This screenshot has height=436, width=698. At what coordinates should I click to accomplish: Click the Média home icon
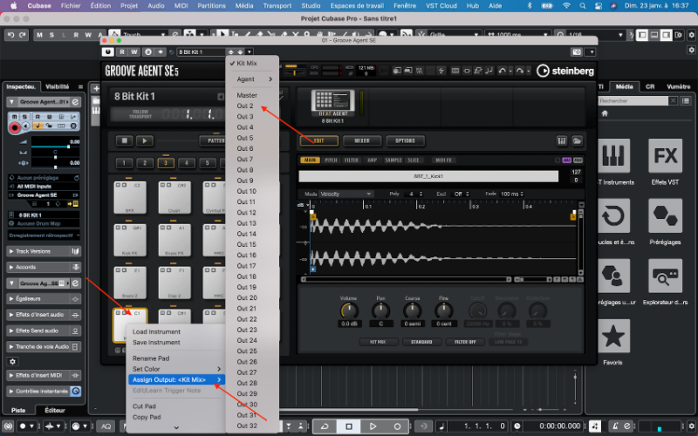click(x=605, y=113)
